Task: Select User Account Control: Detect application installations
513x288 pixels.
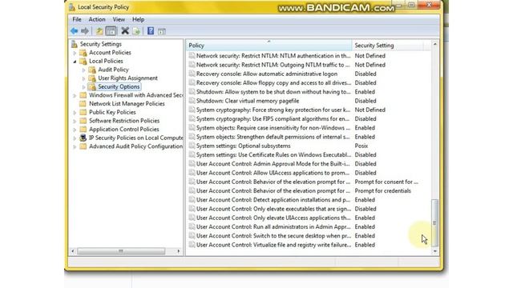Action: (273, 199)
